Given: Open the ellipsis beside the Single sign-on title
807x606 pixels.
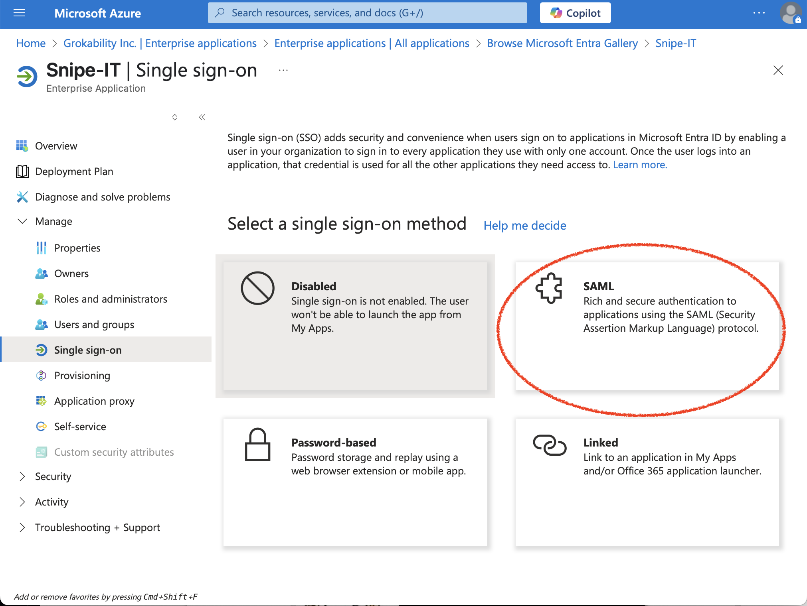Looking at the screenshot, I should (283, 70).
